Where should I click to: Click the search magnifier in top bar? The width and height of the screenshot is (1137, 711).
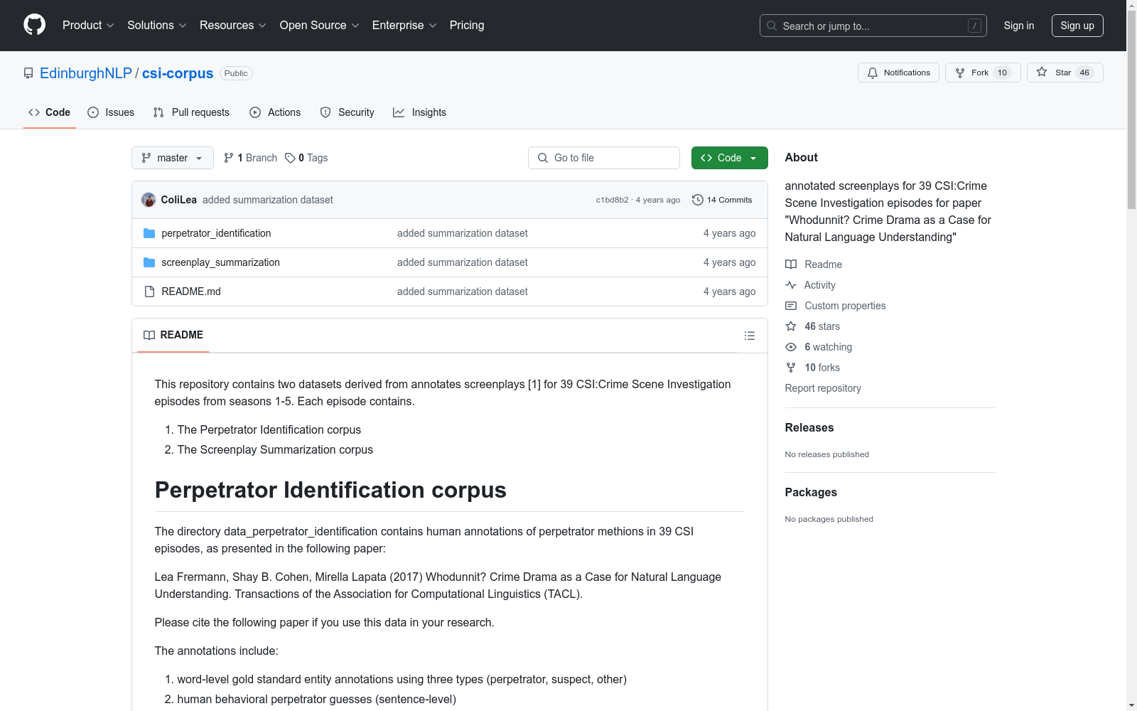(772, 26)
